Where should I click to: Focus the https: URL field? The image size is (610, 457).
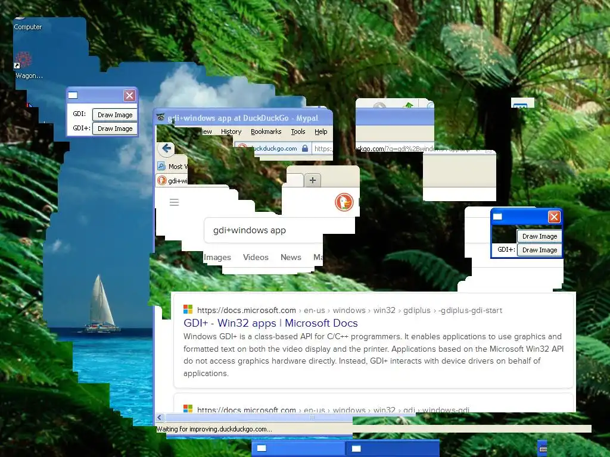[323, 148]
